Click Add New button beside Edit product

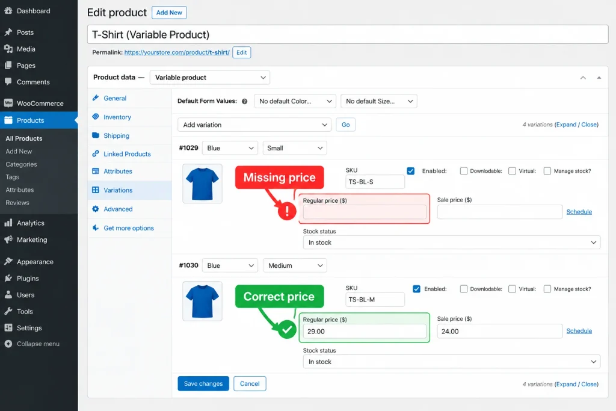pyautogui.click(x=169, y=13)
